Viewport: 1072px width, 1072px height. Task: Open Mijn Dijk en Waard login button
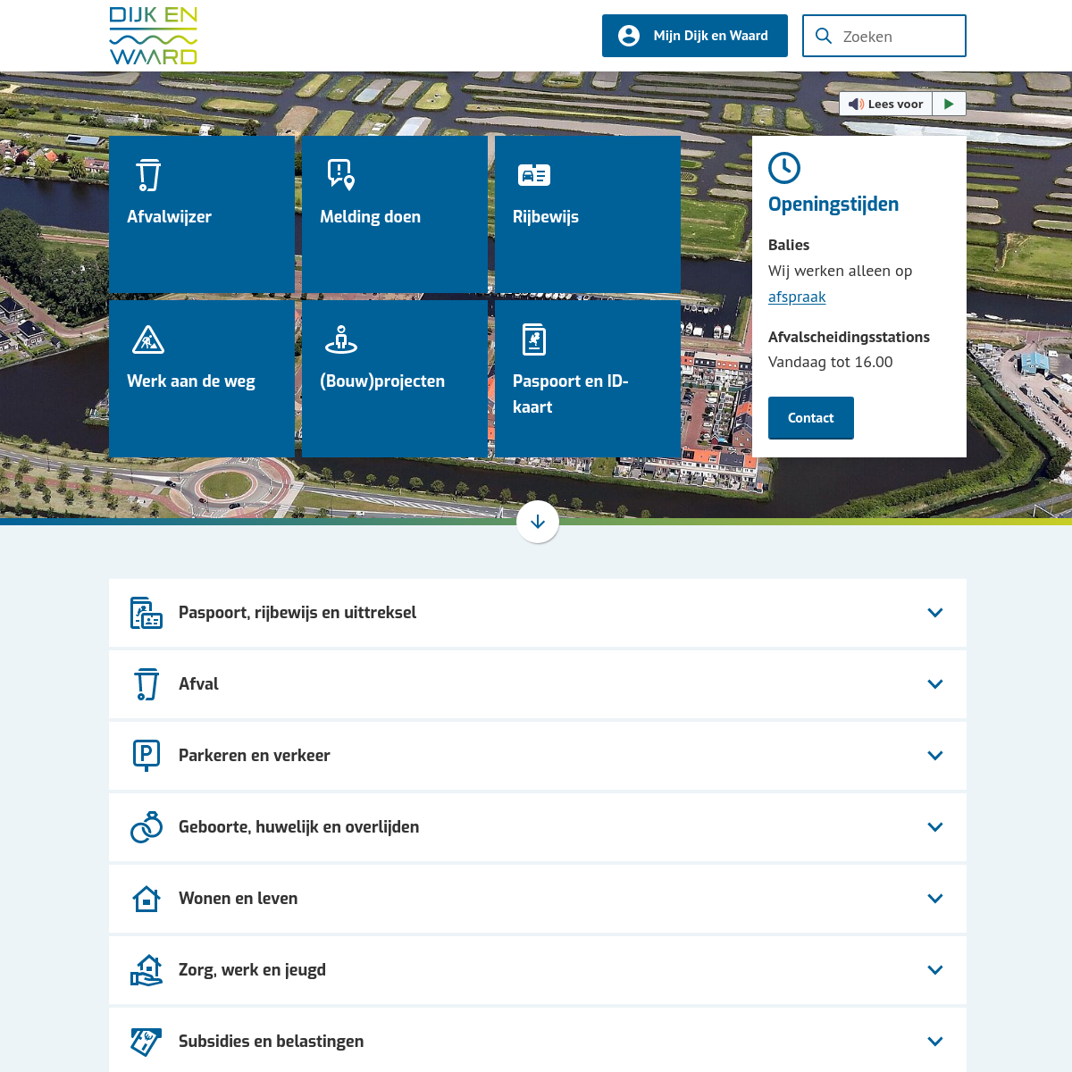pos(695,36)
